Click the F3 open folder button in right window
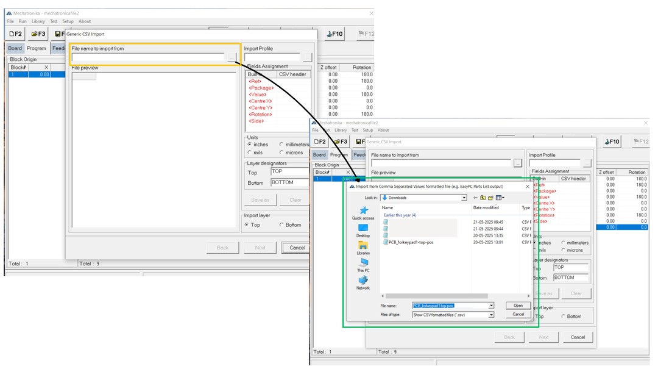658x366 pixels. pos(341,142)
